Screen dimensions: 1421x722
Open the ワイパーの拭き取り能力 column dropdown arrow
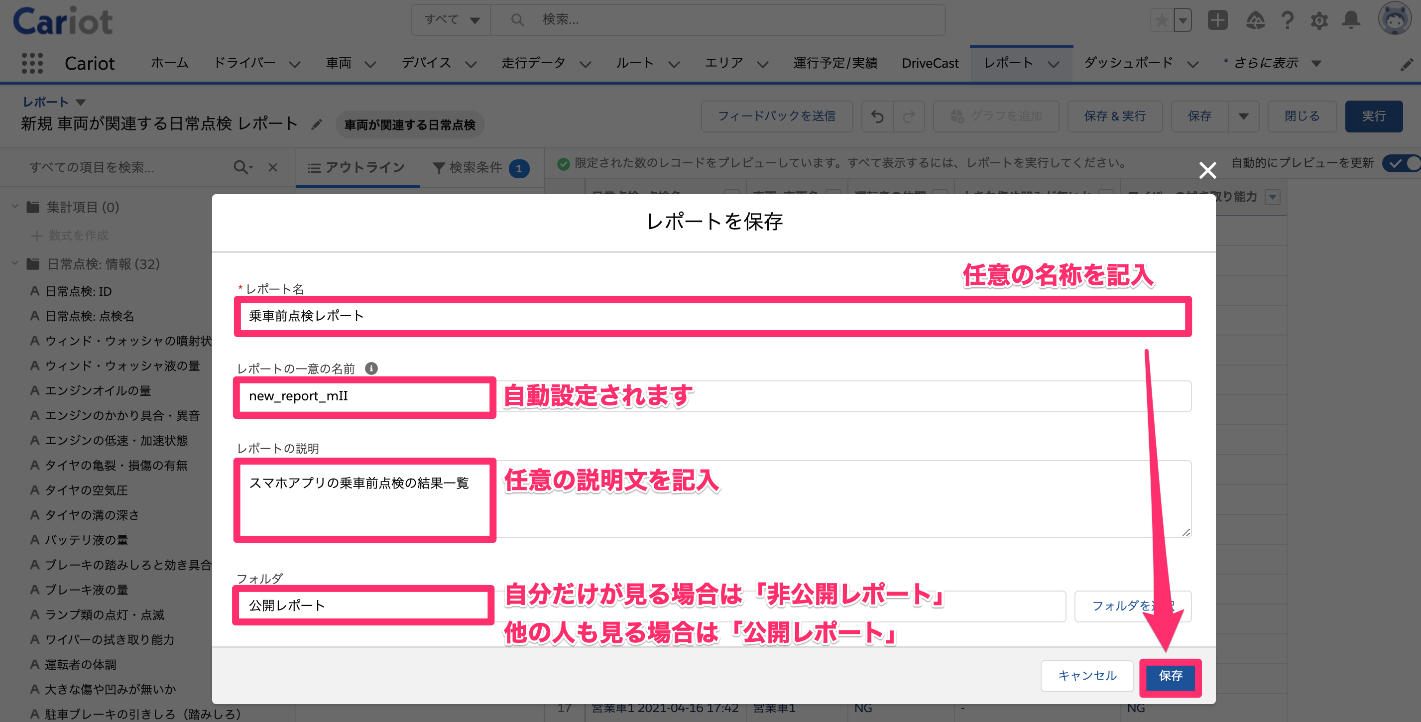[1273, 198]
